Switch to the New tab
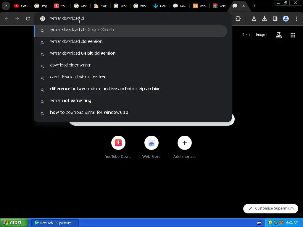 180,6
